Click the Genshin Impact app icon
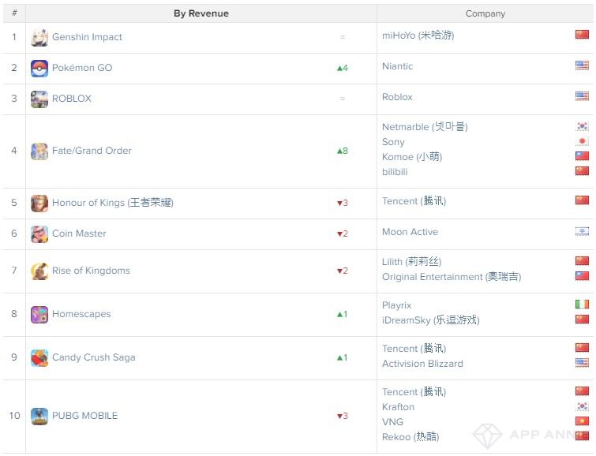 point(39,37)
